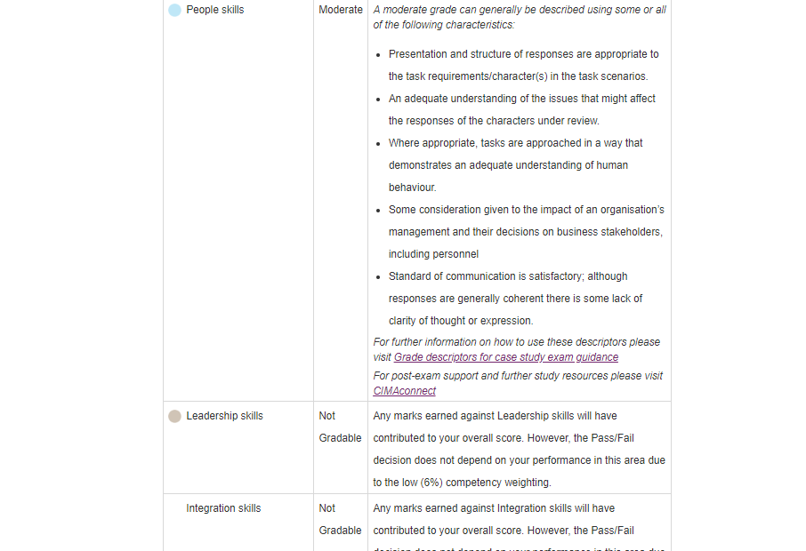This screenshot has width=806, height=551.
Task: Click the italic intro sentence about a moderate grade
Action: pyautogui.click(x=519, y=17)
